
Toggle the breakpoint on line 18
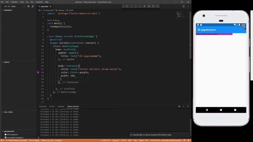[x=38, y=73]
